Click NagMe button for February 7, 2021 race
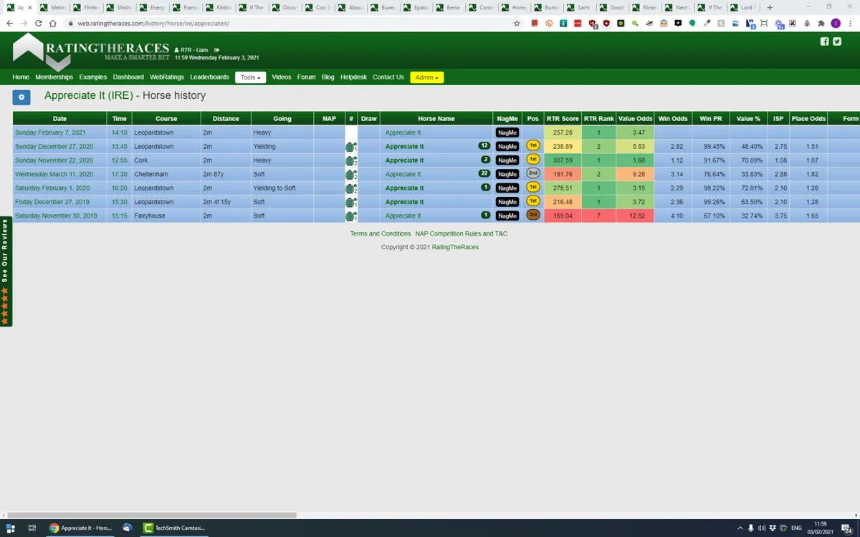The width and height of the screenshot is (860, 537). click(x=507, y=132)
